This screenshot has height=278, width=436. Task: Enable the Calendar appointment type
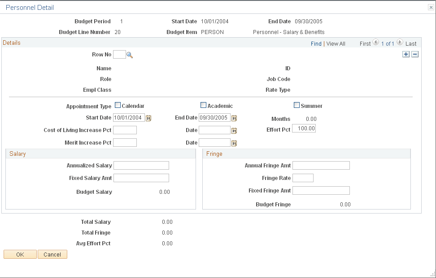pos(118,104)
